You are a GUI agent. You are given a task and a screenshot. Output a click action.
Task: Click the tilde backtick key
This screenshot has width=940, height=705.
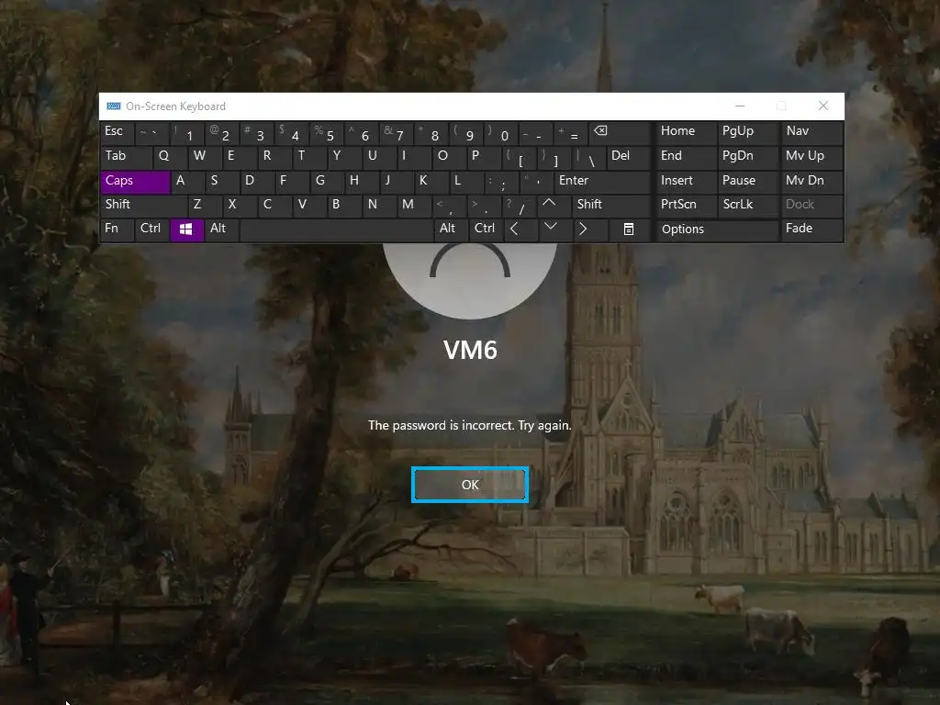152,133
